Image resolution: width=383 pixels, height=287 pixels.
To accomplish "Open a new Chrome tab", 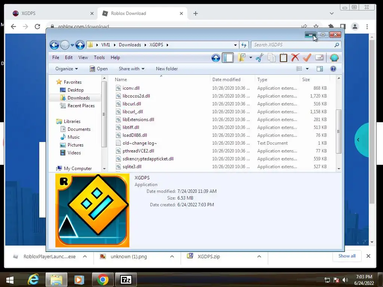I will click(195, 13).
